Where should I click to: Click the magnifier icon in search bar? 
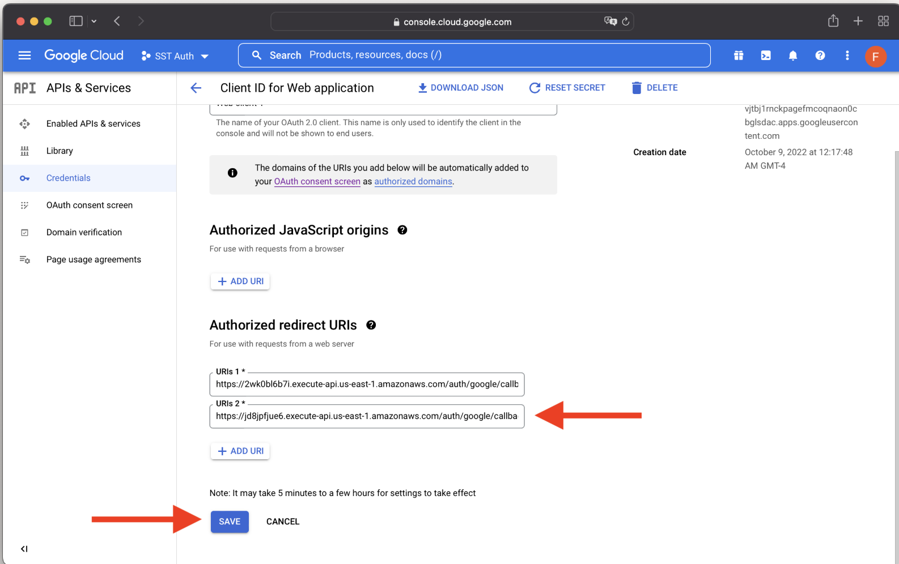257,55
